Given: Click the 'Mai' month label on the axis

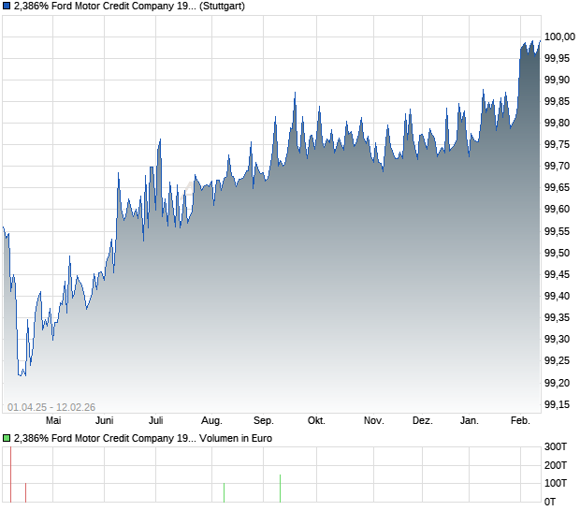Looking at the screenshot, I should [64, 421].
